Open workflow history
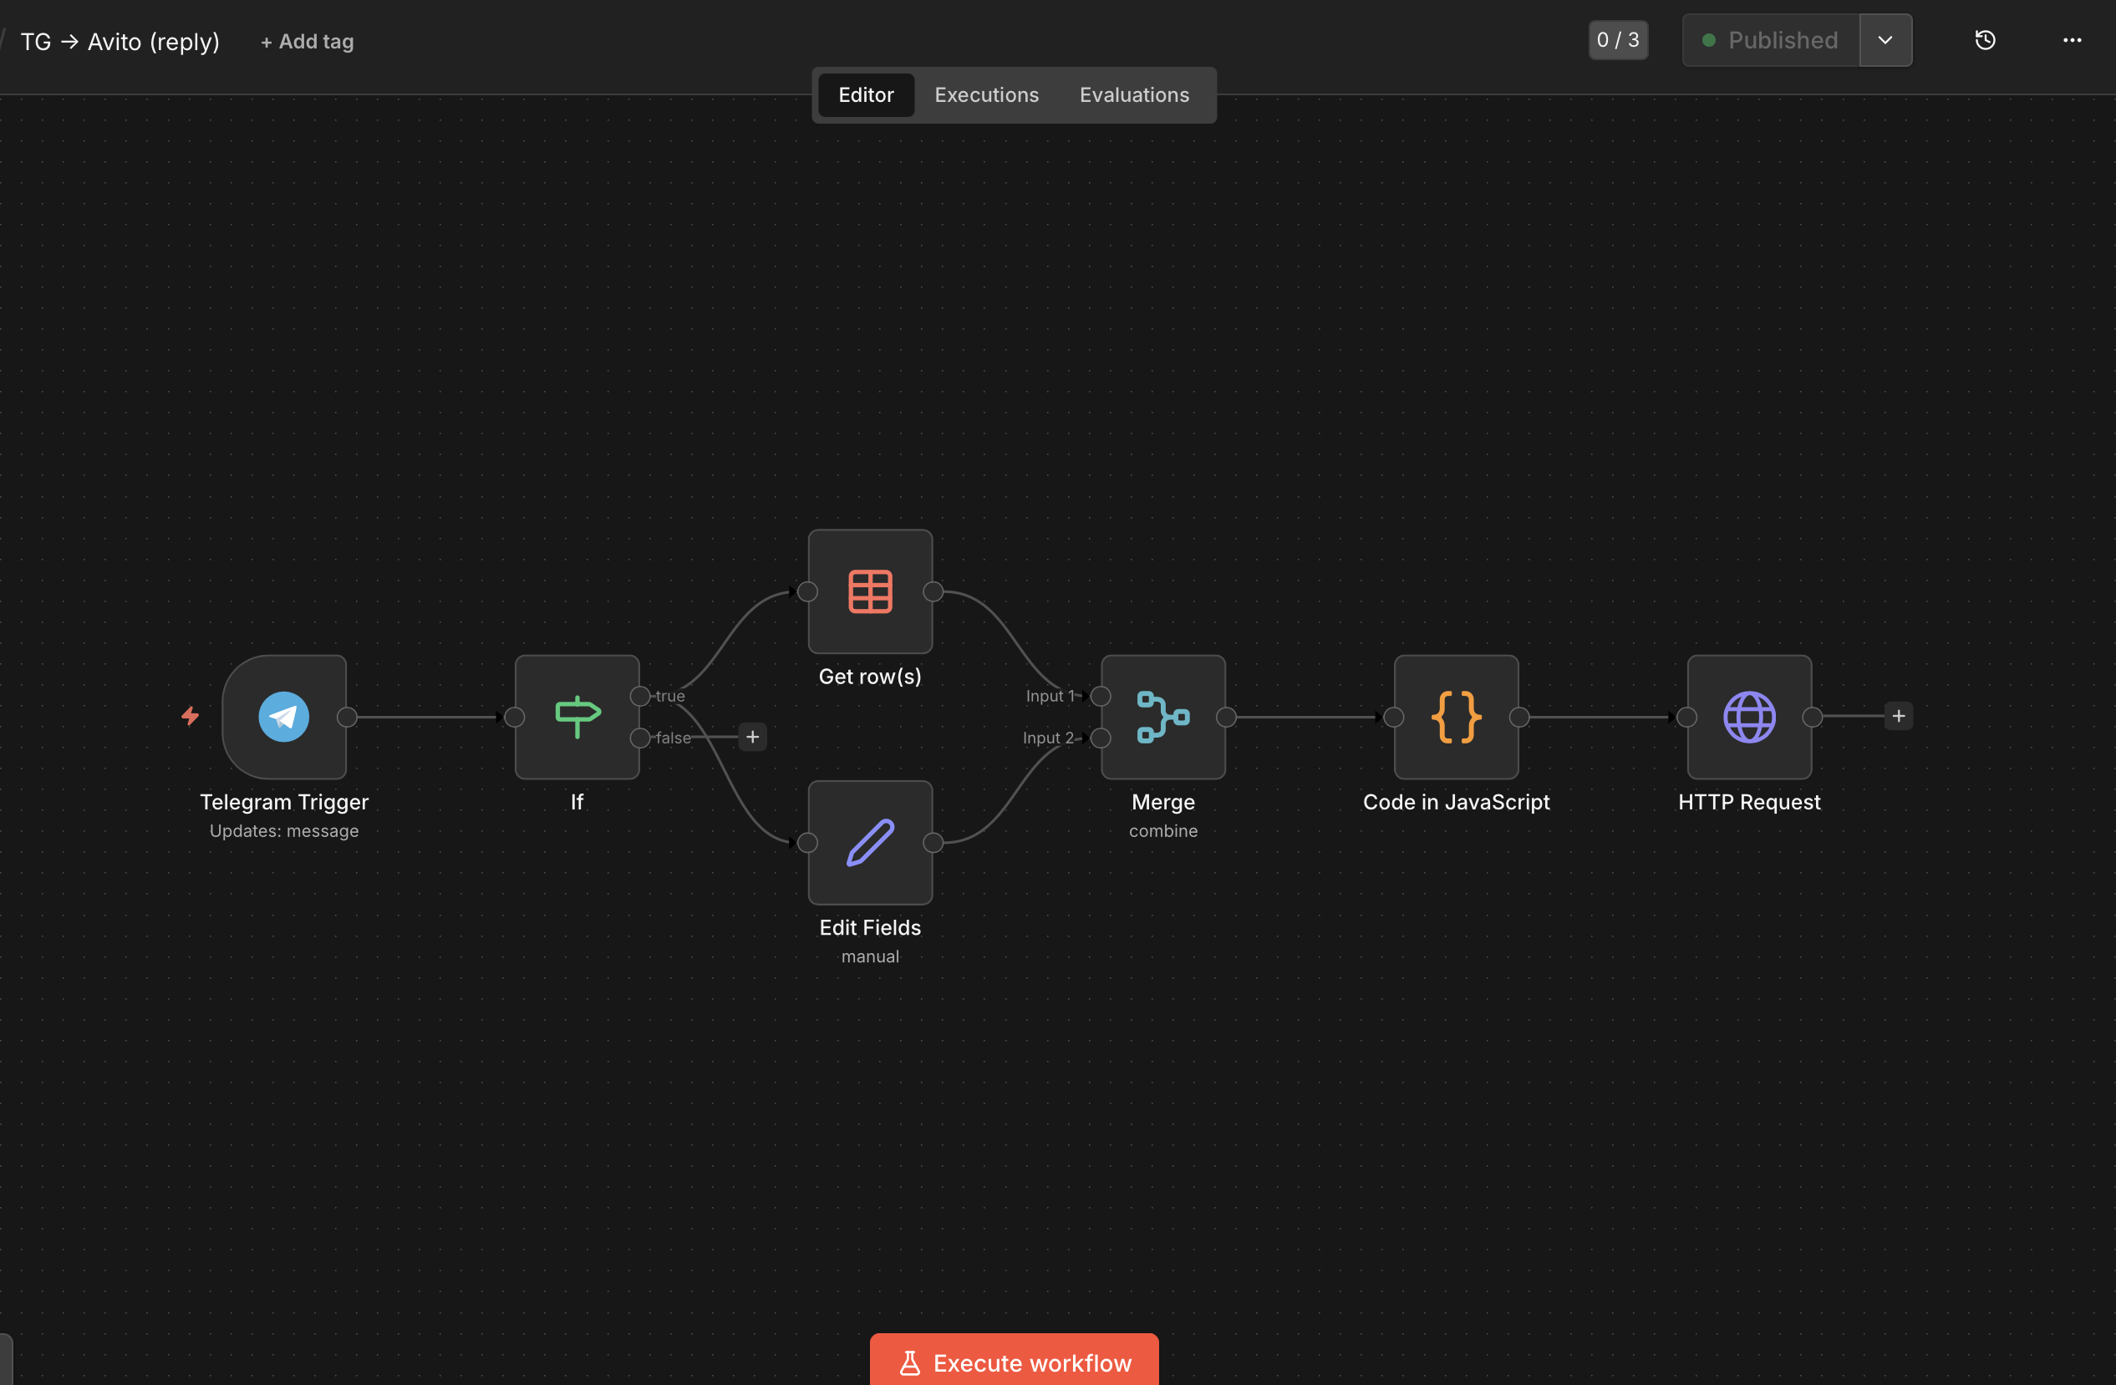This screenshot has width=2116, height=1385. click(1986, 40)
